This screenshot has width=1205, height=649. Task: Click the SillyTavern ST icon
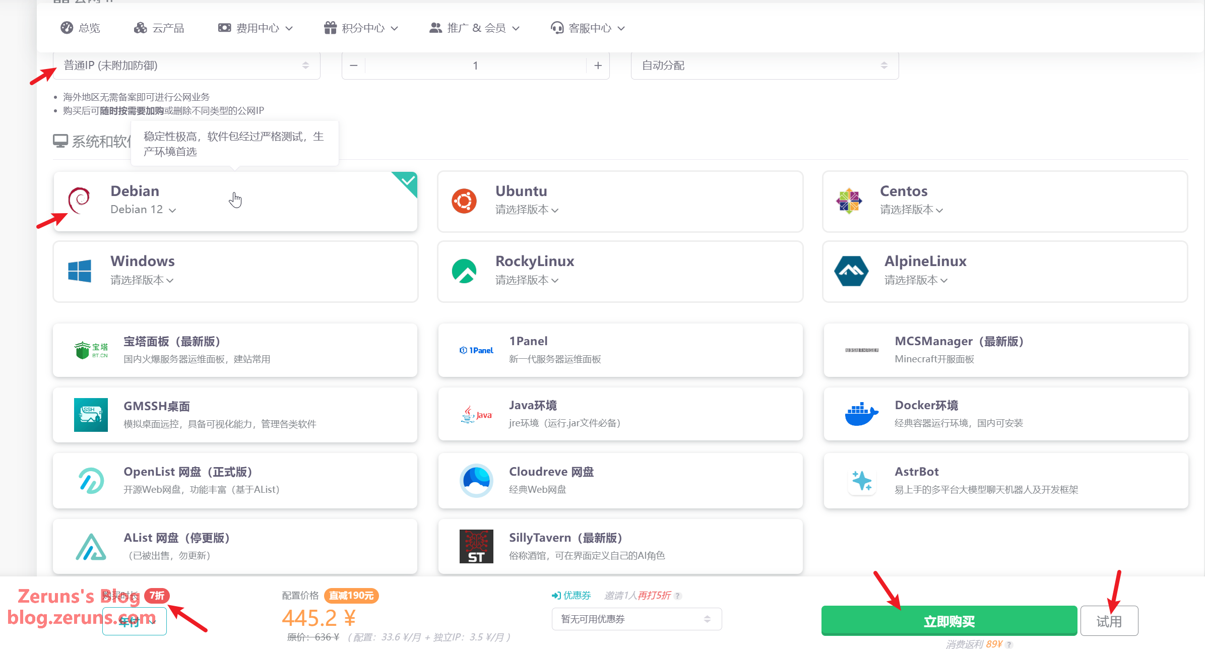[476, 546]
